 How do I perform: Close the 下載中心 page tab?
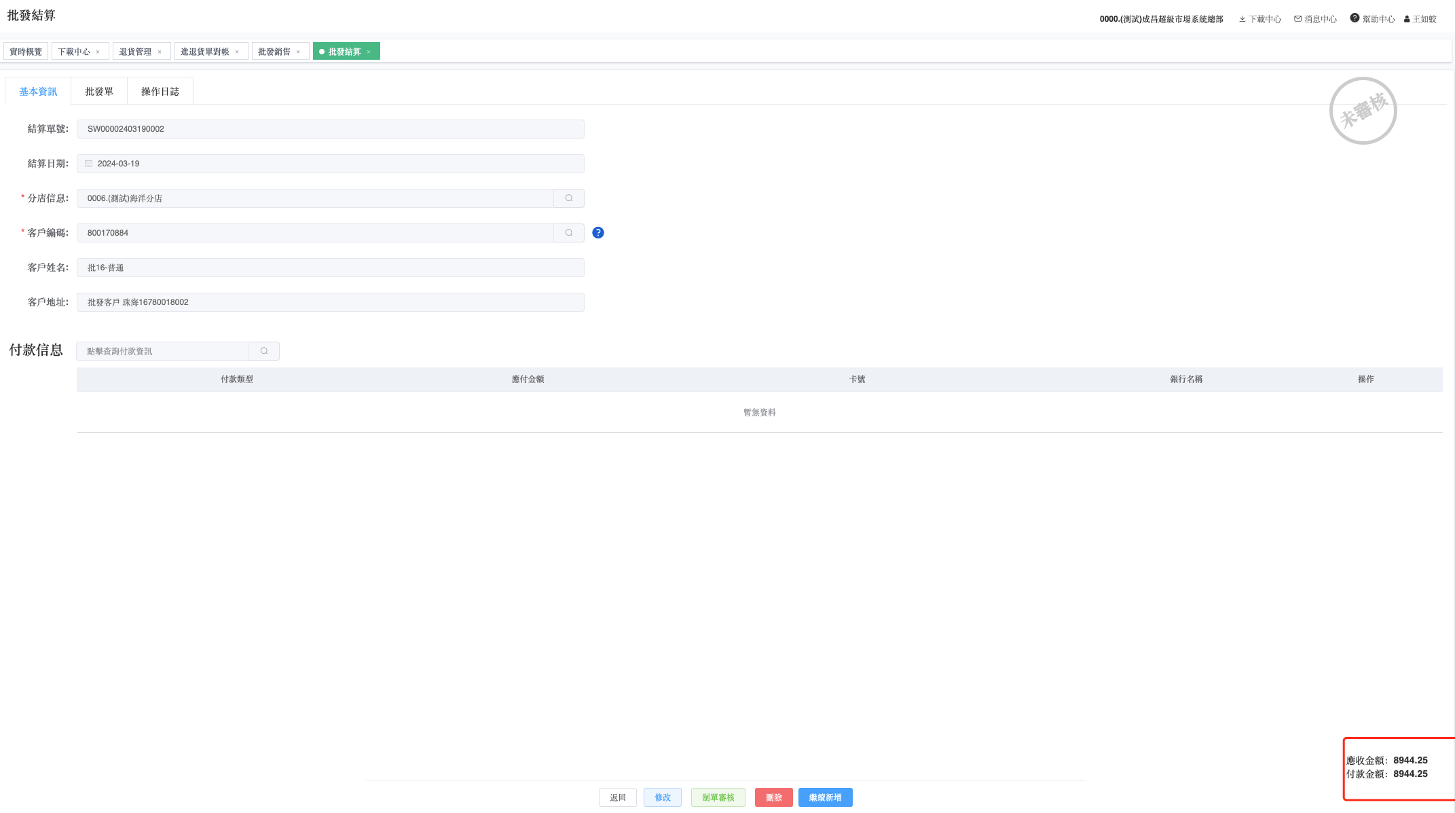(98, 52)
